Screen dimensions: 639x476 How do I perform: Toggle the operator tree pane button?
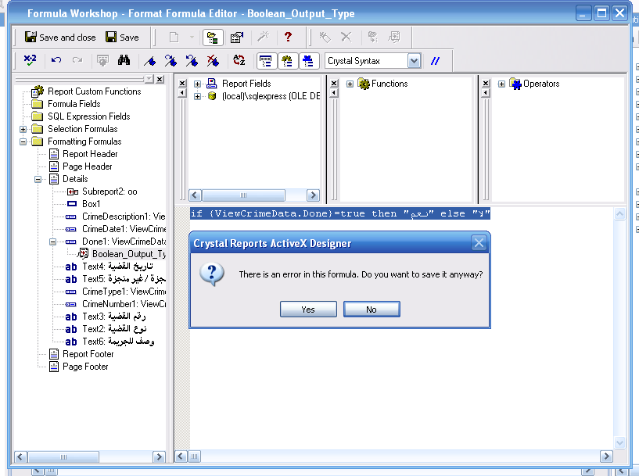point(309,61)
